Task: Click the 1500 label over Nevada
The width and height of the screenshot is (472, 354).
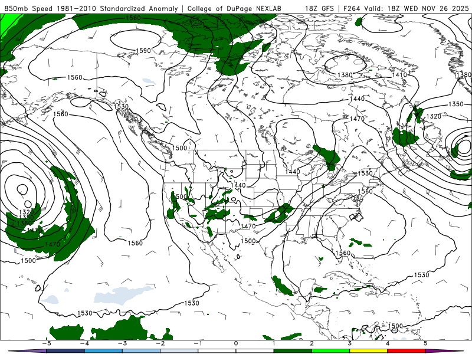Action: [181, 196]
